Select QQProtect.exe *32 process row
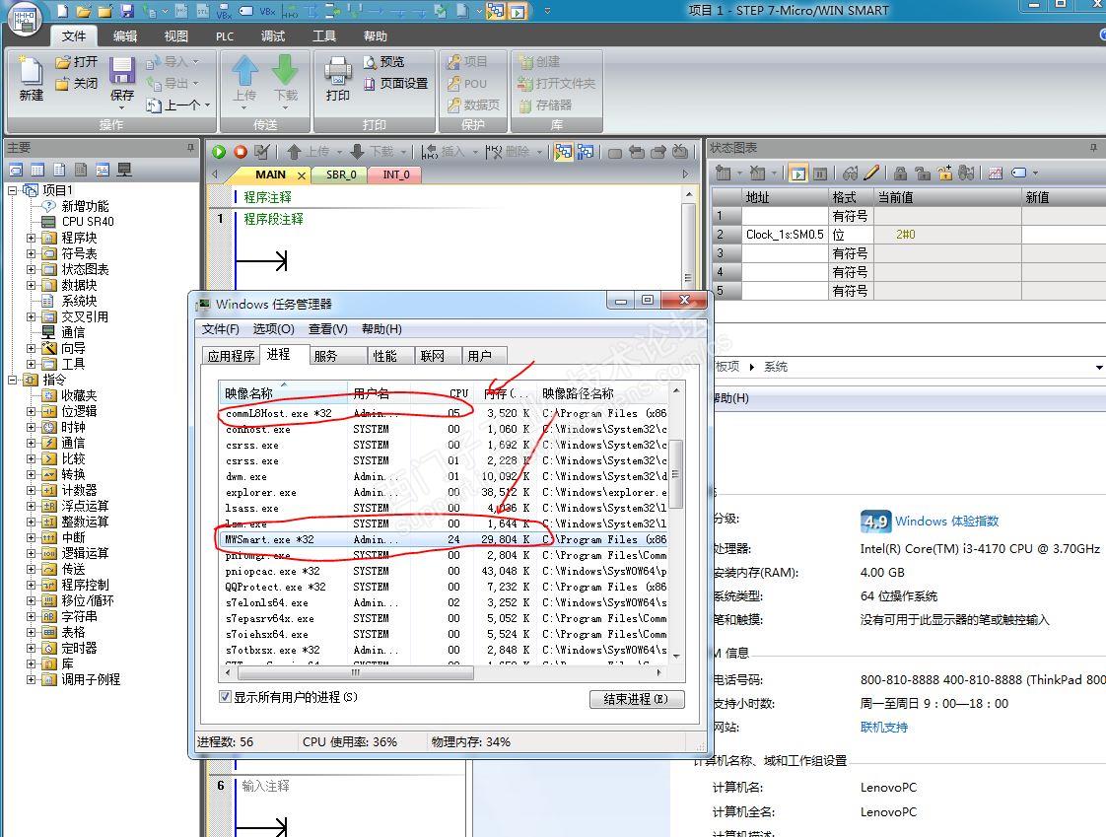The height and width of the screenshot is (837, 1106). click(443, 587)
